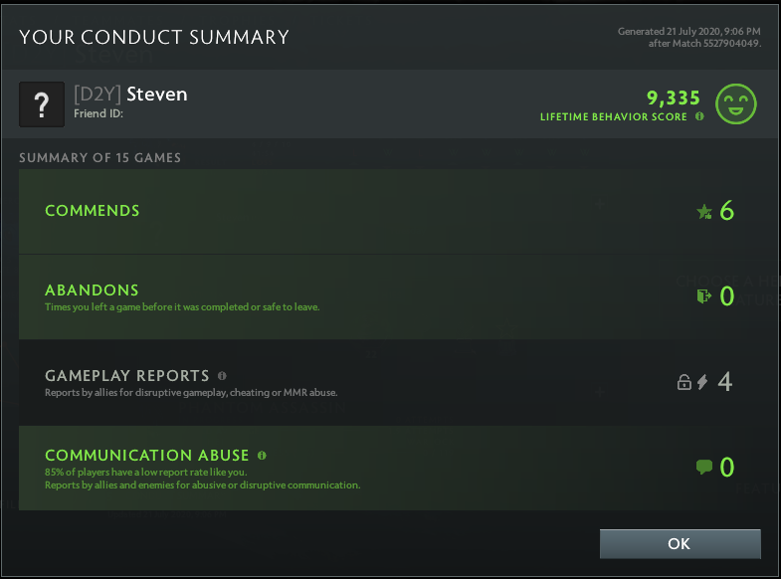Click the star icon in Commends row
This screenshot has width=781, height=579.
[704, 211]
